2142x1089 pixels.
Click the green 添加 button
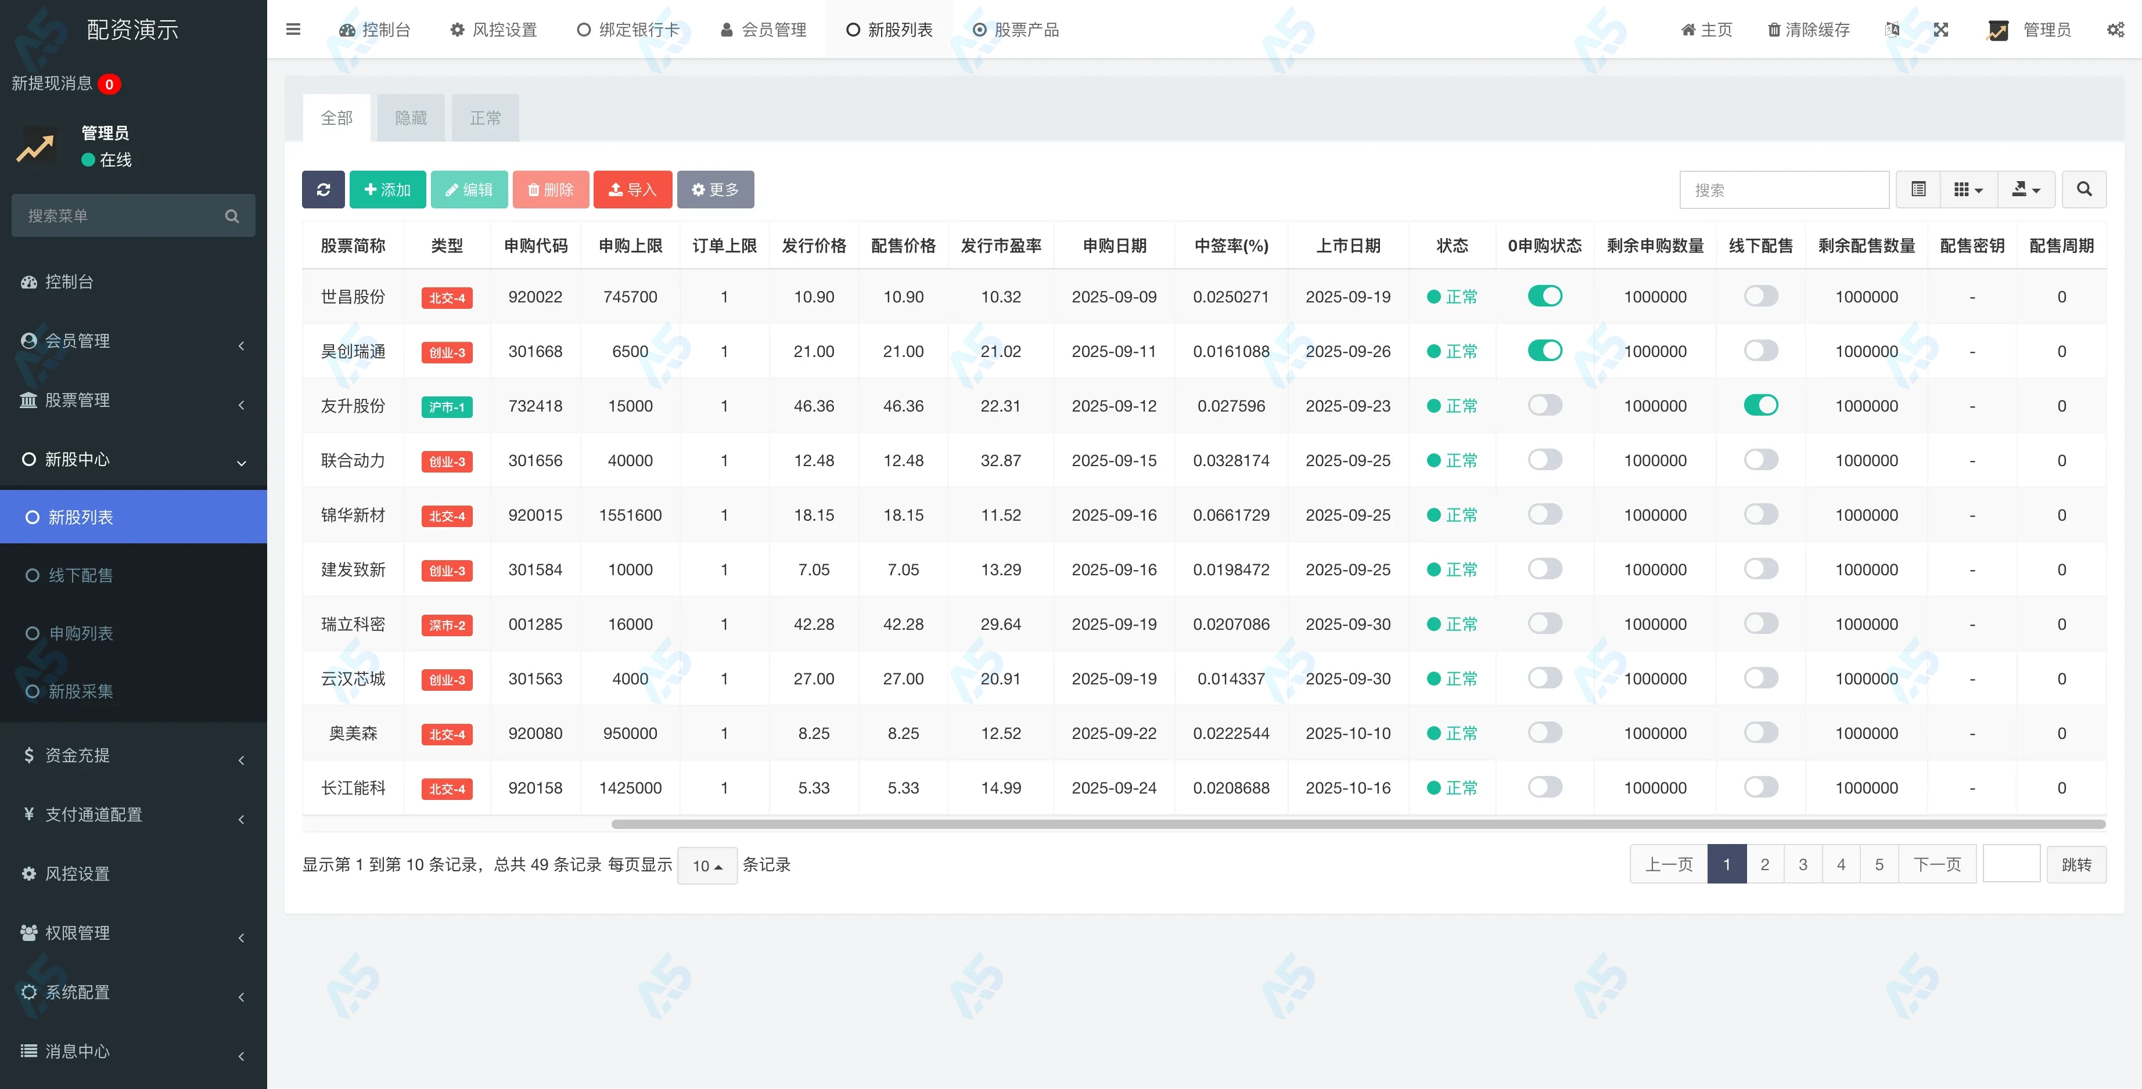pos(387,190)
